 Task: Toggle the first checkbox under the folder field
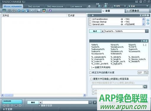[x=93, y=91]
